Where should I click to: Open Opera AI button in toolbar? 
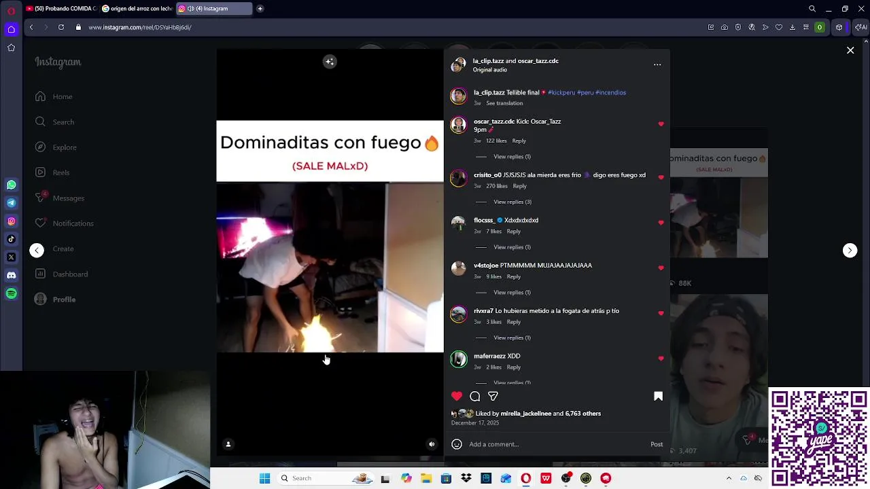[861, 27]
